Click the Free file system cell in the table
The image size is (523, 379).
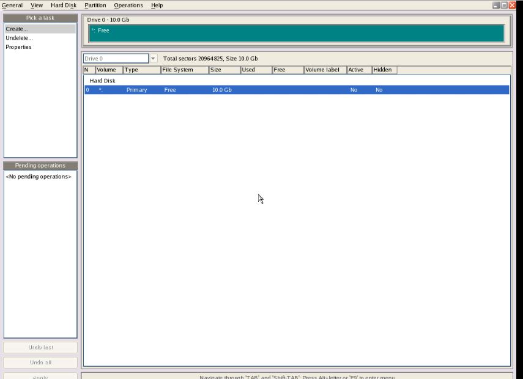pos(170,90)
